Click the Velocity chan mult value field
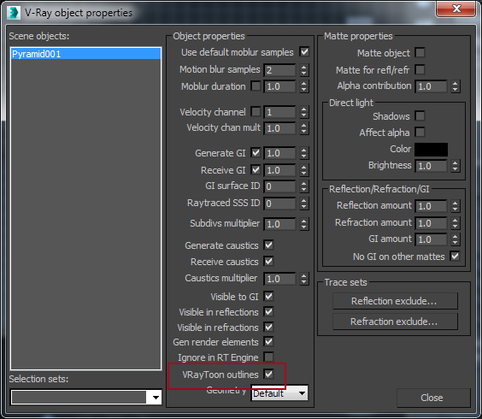The image size is (482, 419). tap(279, 128)
